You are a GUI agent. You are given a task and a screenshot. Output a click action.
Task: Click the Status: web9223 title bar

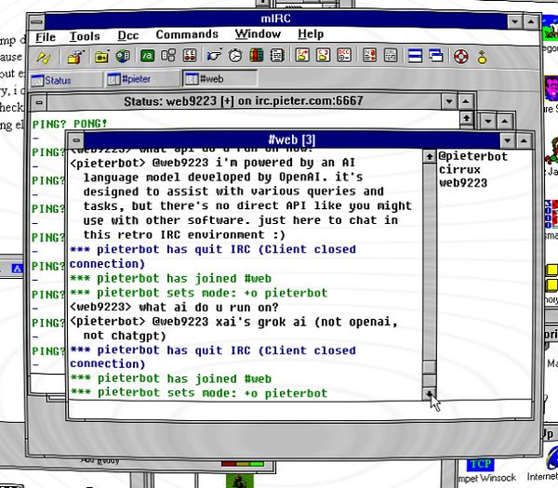244,101
